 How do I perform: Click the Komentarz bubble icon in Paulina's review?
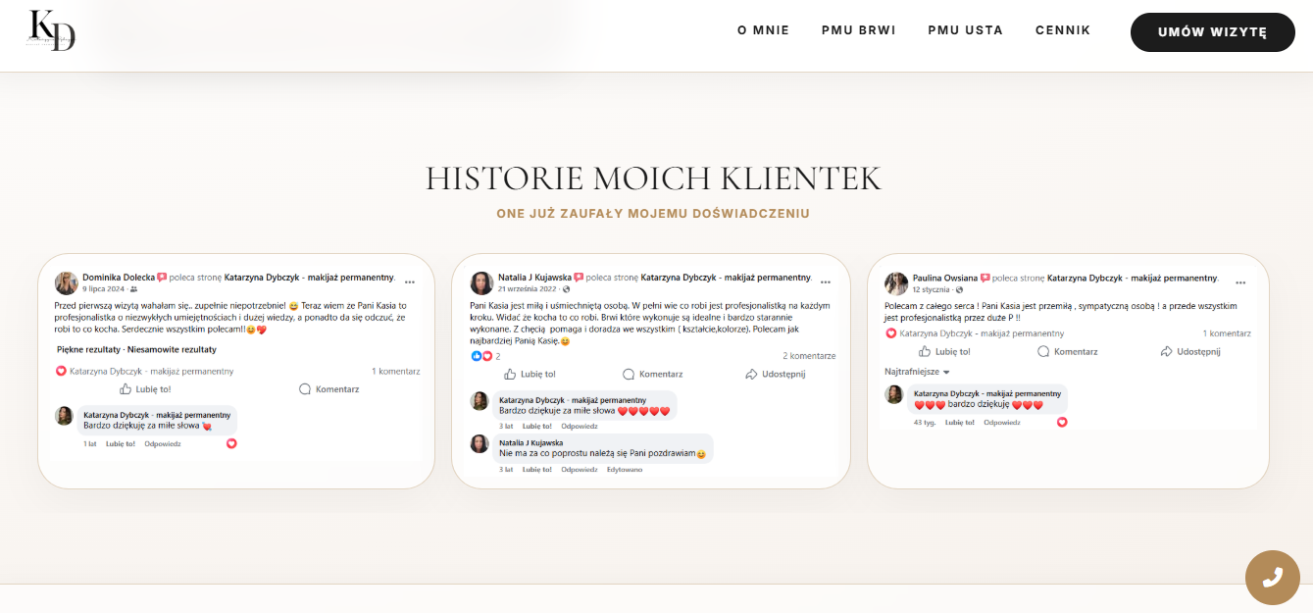[1043, 351]
